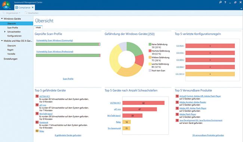This screenshot has height=142, width=243.
Task: Expand the ribbon chevron below window controls
Action: click(x=241, y=9)
